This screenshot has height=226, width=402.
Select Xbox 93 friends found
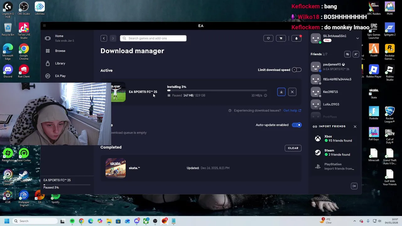pyautogui.click(x=335, y=138)
